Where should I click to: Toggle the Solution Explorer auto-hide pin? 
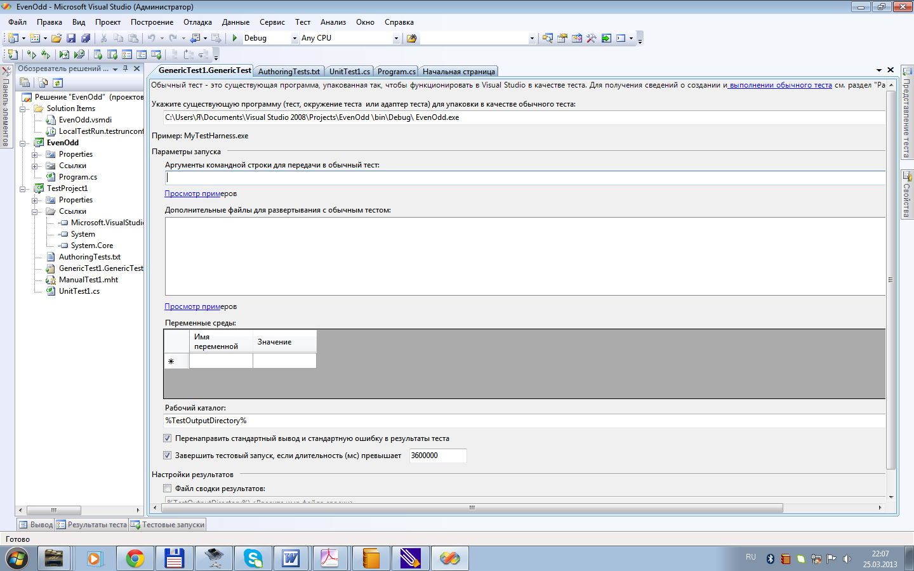(x=126, y=69)
